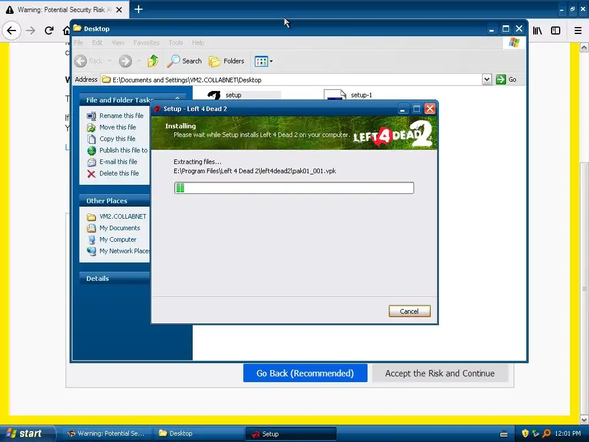The image size is (589, 442).
Task: Open the Explorer Search pane
Action: [185, 61]
